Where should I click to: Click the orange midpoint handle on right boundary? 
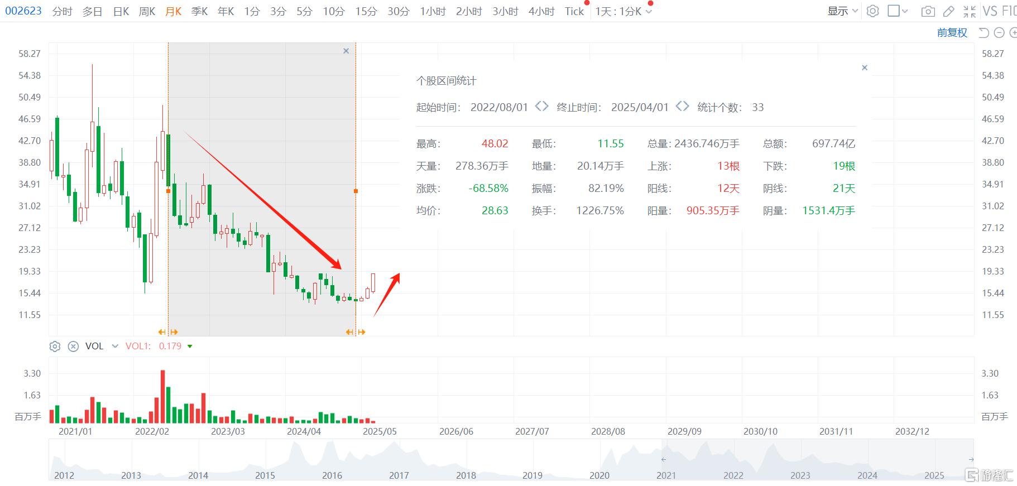tap(356, 191)
